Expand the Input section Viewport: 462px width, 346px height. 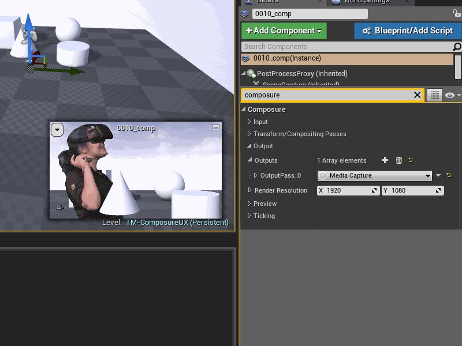click(x=249, y=122)
